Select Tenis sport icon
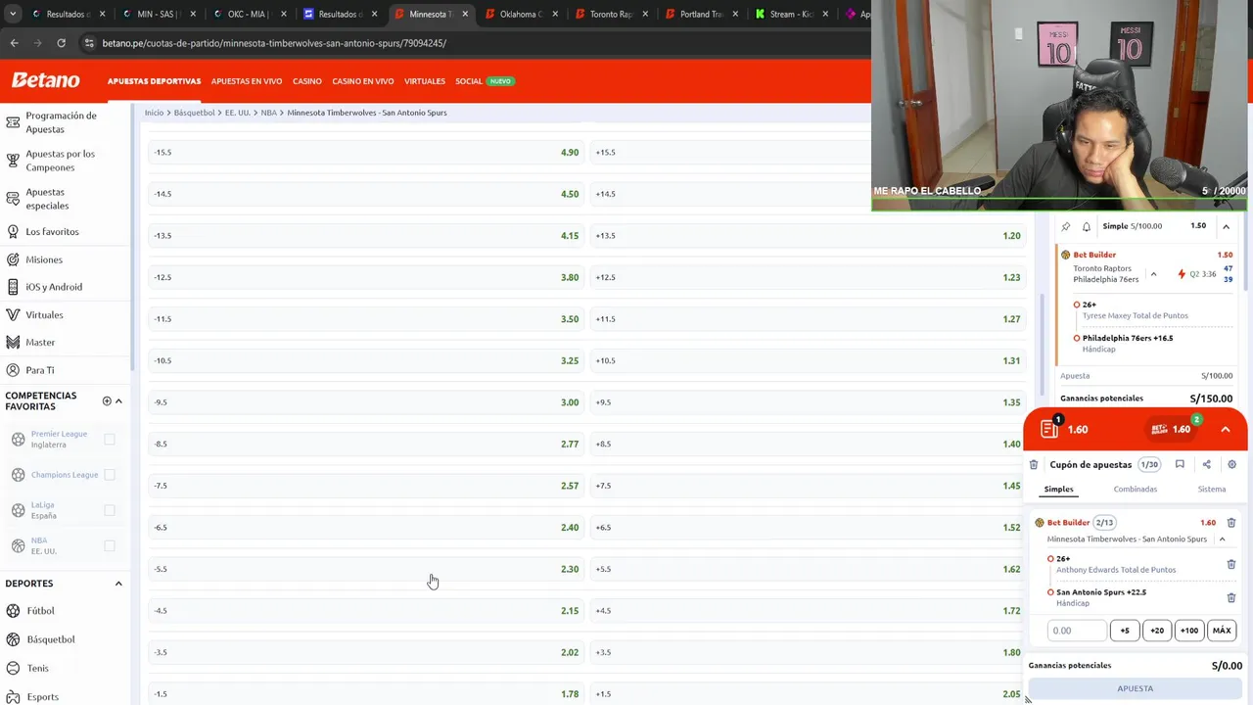Screen dimensions: 1253x705 [x=13, y=668]
